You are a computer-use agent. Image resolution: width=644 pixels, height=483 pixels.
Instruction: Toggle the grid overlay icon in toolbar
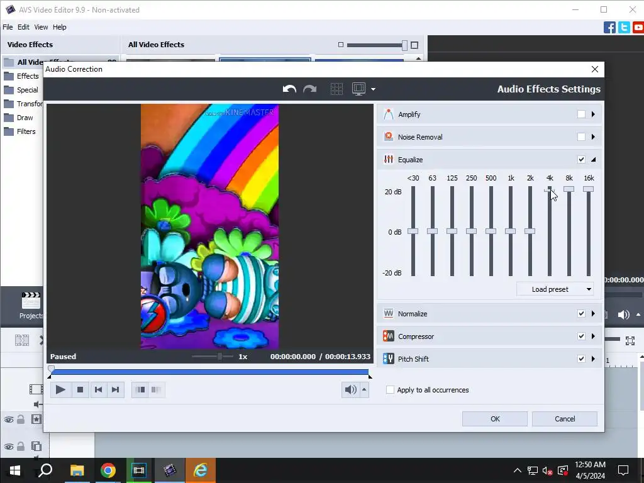[x=336, y=89]
